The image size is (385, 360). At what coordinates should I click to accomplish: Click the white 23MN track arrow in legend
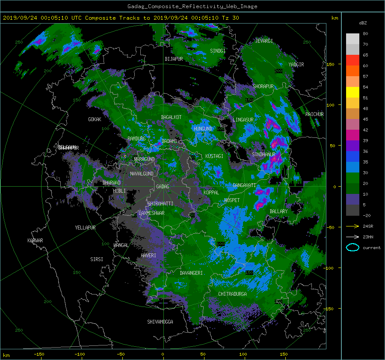(x=352, y=237)
